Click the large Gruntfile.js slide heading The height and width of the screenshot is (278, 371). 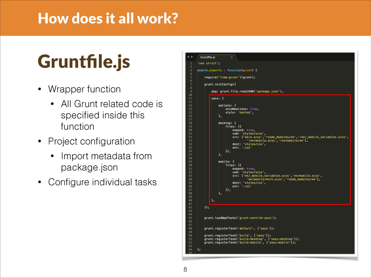click(x=84, y=62)
